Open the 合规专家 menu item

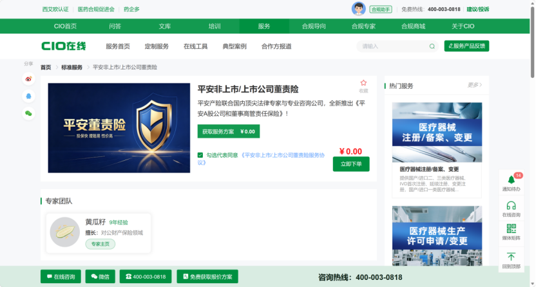[364, 26]
